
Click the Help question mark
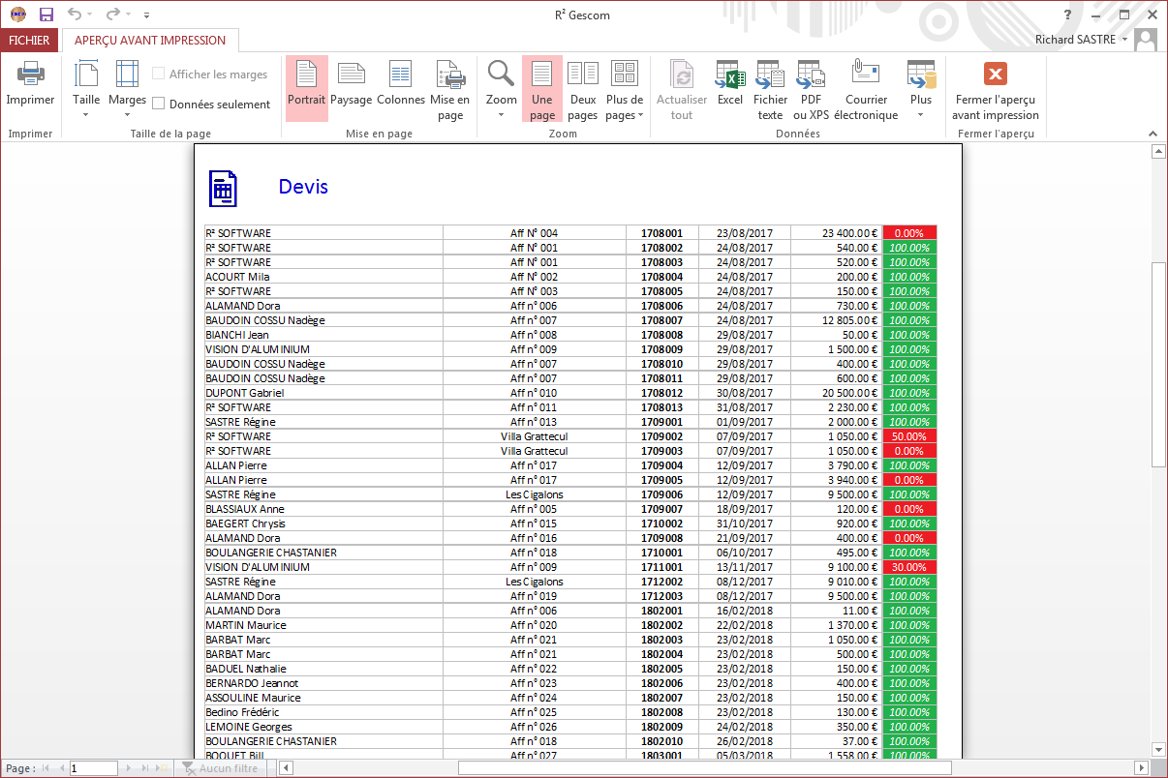pos(1067,15)
